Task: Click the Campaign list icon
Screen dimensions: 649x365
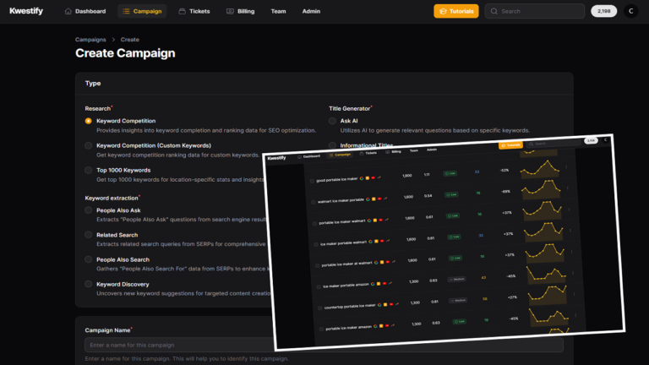Action: pos(126,12)
